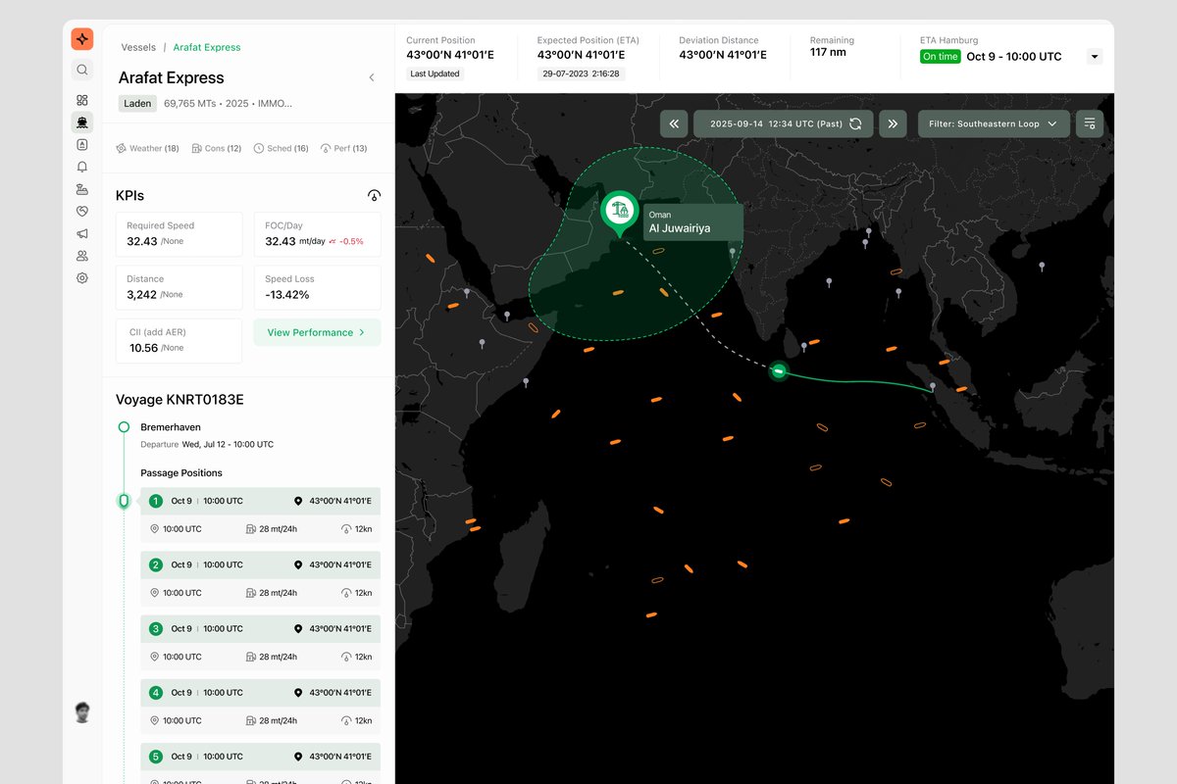Switch to the Sched (16) tab
Screen dimensions: 1177x784
[281, 149]
